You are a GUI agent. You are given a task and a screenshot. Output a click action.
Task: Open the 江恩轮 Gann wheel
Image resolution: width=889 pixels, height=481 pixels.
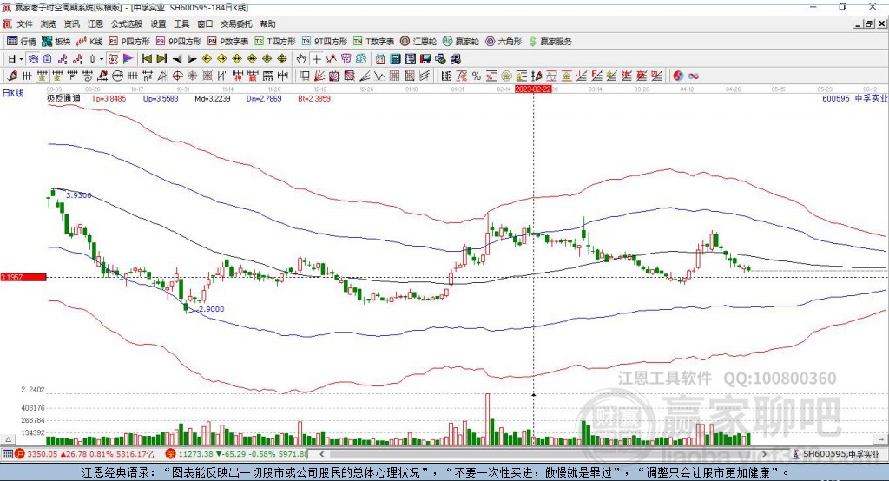[x=418, y=42]
